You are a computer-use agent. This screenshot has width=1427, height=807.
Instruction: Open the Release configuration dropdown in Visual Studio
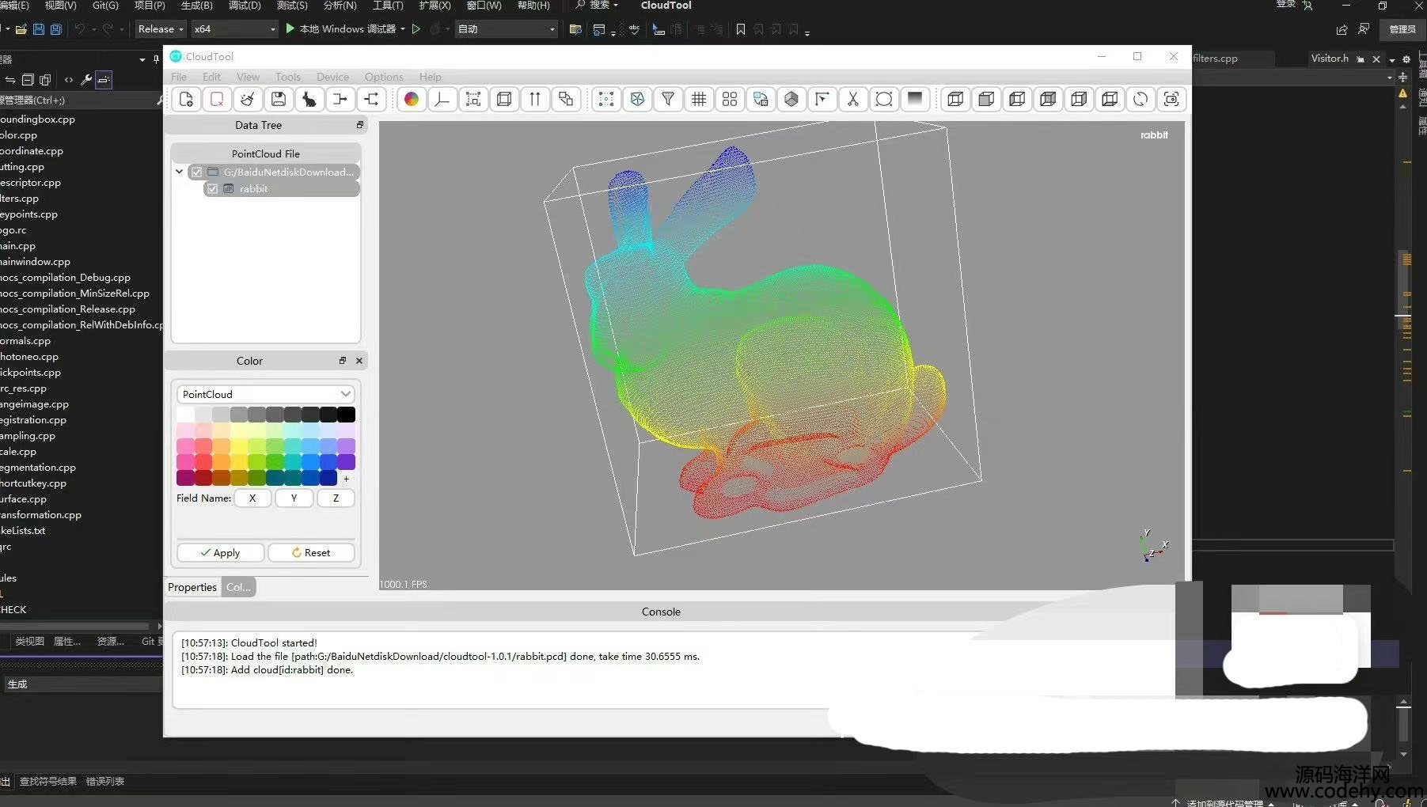(x=161, y=29)
